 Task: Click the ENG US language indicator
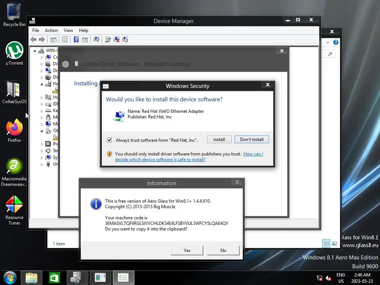point(341,278)
